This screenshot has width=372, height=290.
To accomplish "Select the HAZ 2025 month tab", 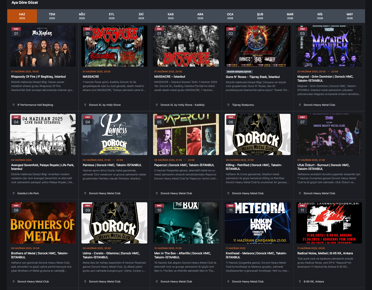I will click(22, 16).
